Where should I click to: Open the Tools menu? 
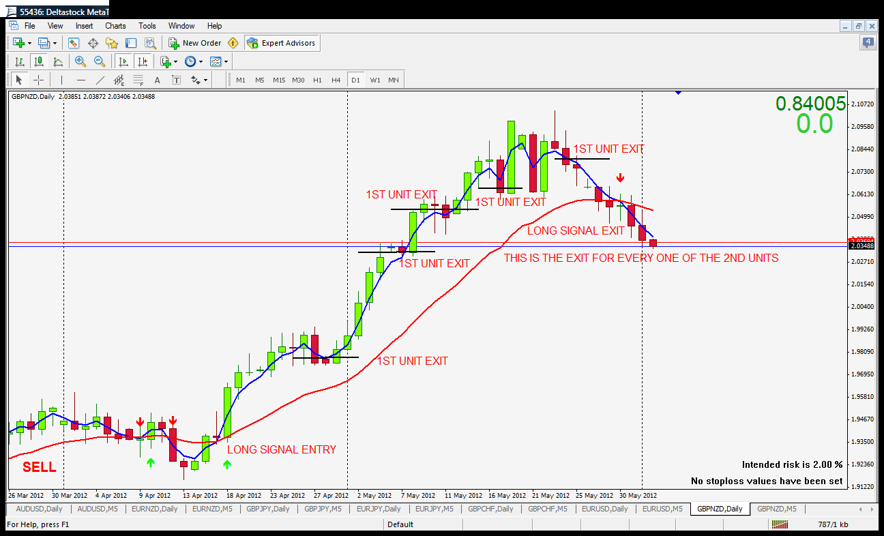[x=147, y=26]
